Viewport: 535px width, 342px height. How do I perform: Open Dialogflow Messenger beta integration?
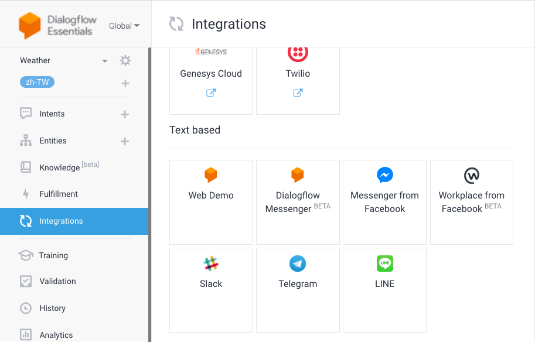[x=298, y=202]
